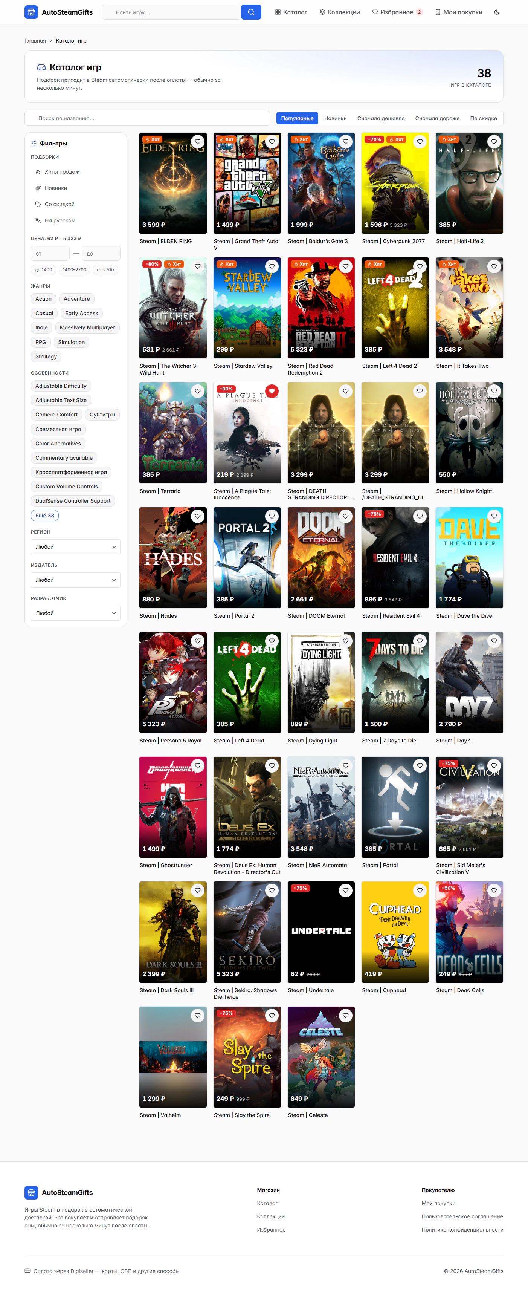
Task: Click heart on Baldur's Gate 3 card
Action: tap(346, 142)
